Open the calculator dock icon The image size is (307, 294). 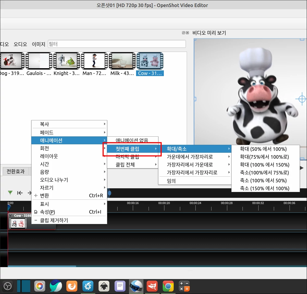click(184, 286)
